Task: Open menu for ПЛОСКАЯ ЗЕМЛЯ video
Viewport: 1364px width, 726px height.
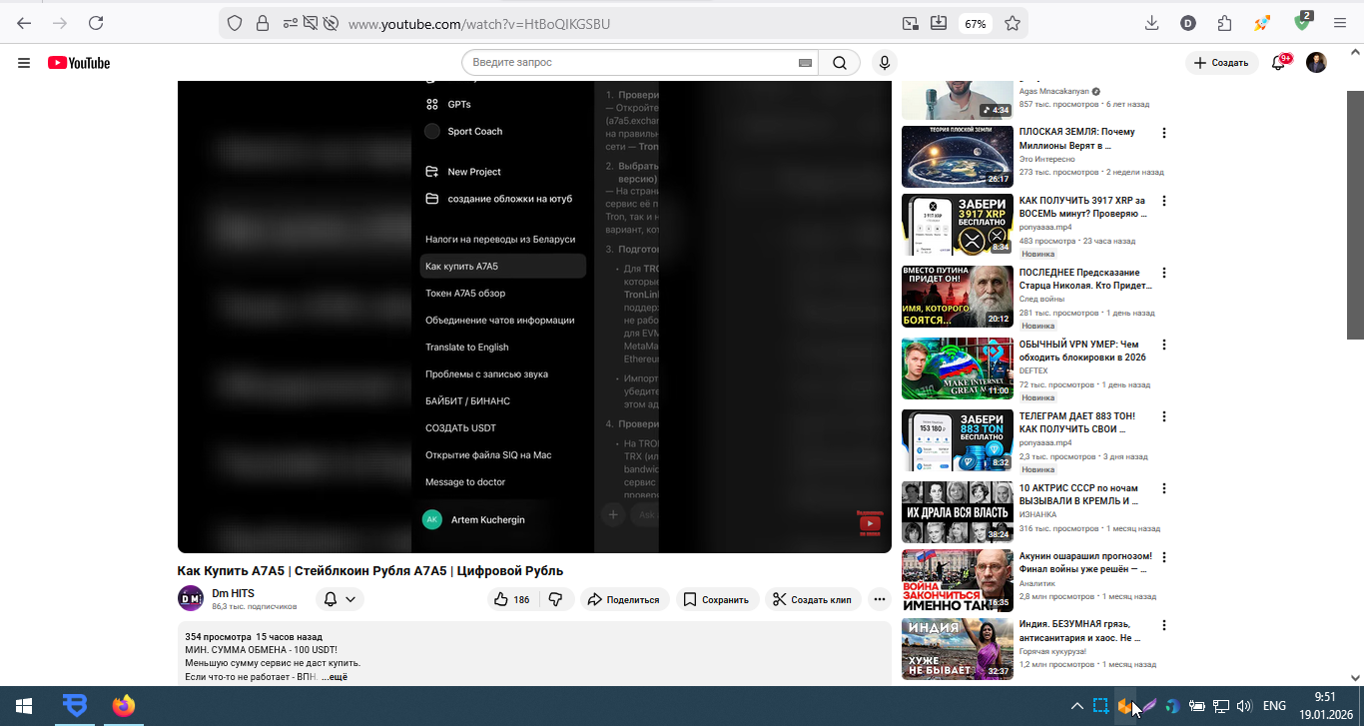Action: pyautogui.click(x=1164, y=133)
